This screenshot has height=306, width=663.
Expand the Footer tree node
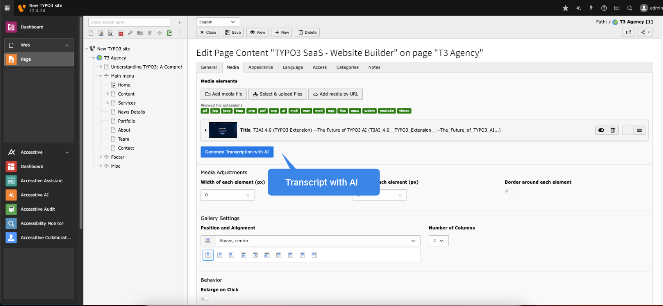[101, 157]
